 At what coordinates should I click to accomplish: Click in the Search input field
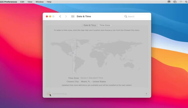(x=136, y=17)
